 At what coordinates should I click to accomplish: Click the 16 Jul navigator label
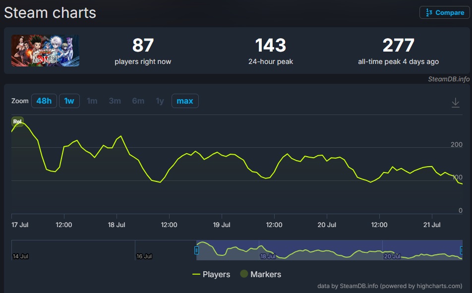(x=144, y=256)
